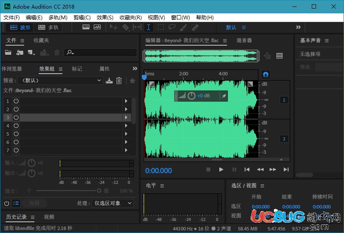The image size is (344, 233).
Task: Mark preset as favorite star icon
Action: click(132, 81)
